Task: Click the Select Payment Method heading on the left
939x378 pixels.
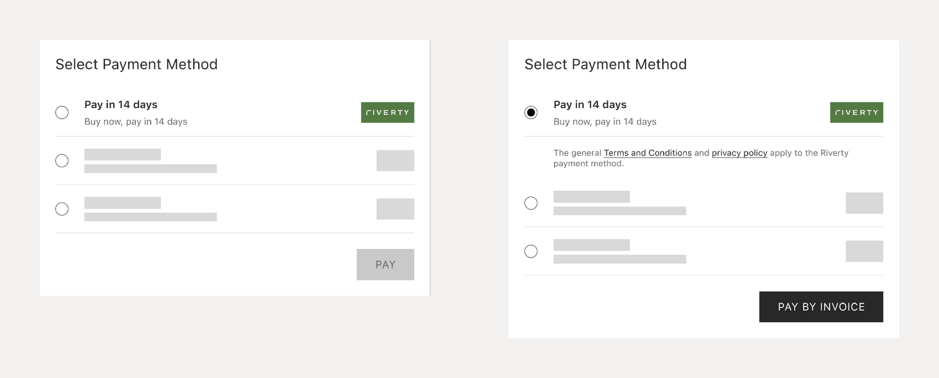Action: coord(137,64)
